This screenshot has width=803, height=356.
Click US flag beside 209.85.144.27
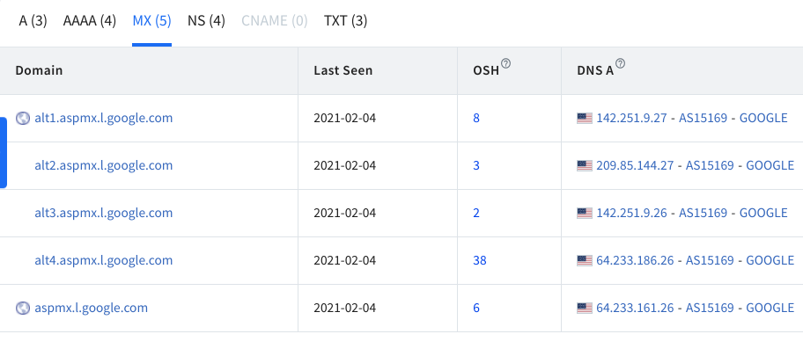[585, 166]
